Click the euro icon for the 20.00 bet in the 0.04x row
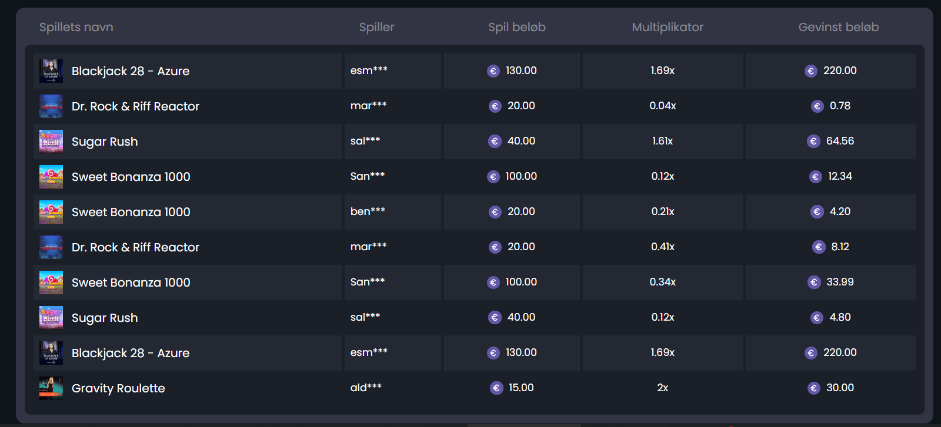Image resolution: width=941 pixels, height=427 pixels. (x=495, y=106)
